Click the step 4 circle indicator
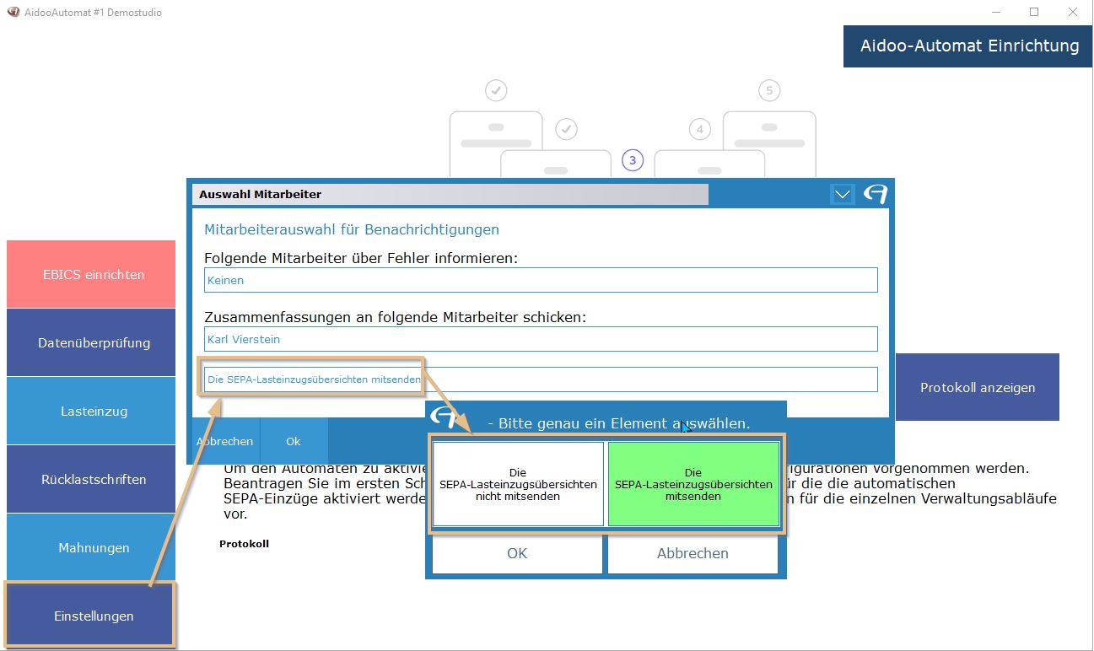 pyautogui.click(x=699, y=129)
